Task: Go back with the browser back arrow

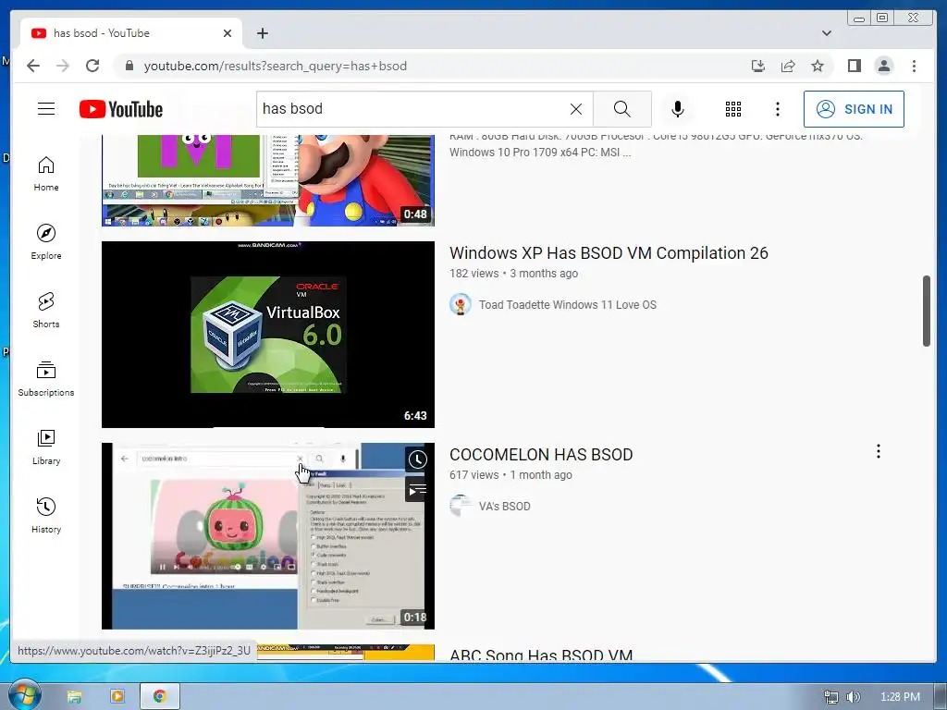Action: [33, 66]
